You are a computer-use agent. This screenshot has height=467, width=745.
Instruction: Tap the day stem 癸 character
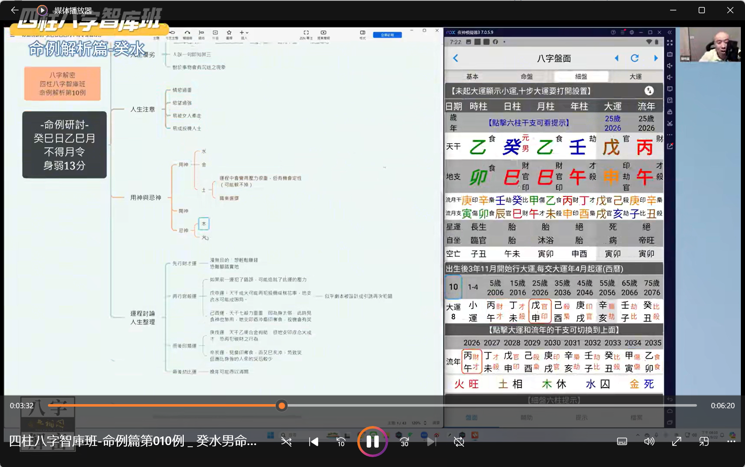click(x=512, y=147)
